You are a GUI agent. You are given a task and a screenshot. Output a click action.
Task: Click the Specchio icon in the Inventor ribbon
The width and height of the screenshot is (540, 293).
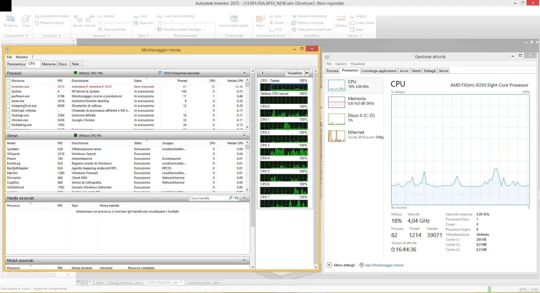136,23
